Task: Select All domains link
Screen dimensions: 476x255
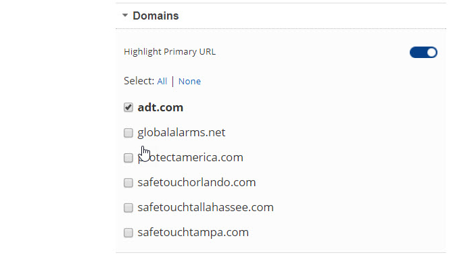Action: [x=162, y=81]
